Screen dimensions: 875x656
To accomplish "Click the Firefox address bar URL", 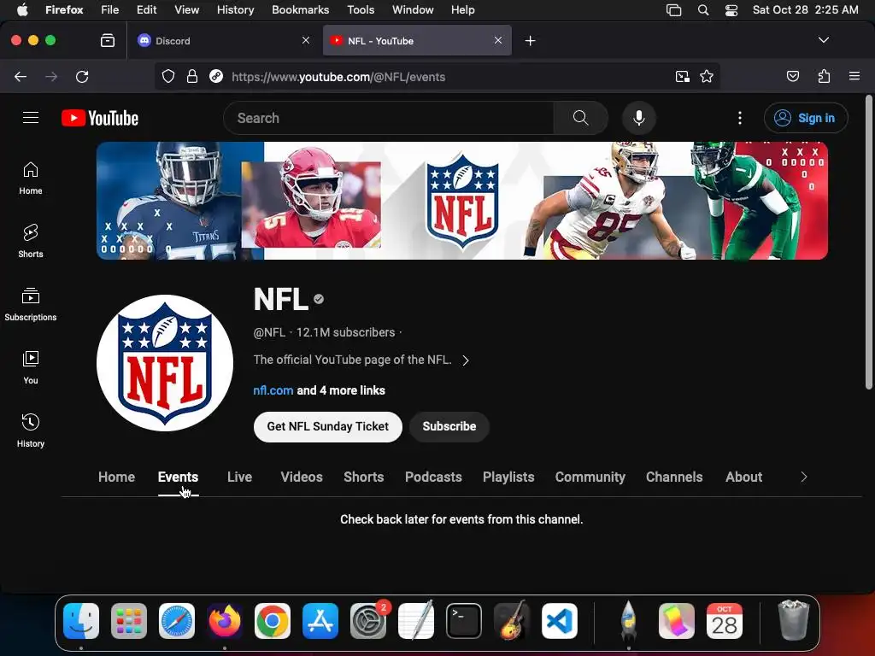I will click(338, 77).
